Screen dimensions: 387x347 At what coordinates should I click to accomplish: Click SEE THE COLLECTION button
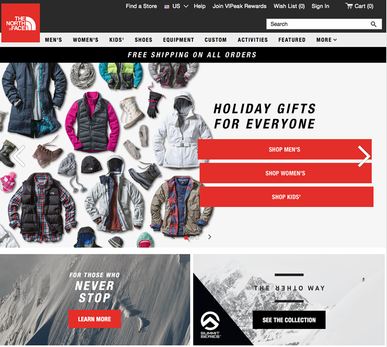(289, 320)
